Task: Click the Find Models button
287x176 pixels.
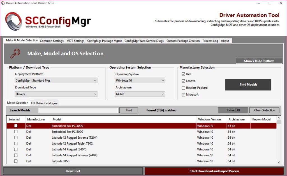Action: [248, 84]
